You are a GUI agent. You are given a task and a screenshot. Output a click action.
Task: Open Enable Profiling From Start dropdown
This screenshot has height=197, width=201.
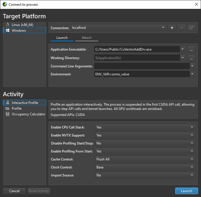coord(145,151)
